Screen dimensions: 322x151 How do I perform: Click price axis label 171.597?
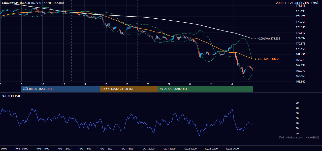click(x=301, y=38)
